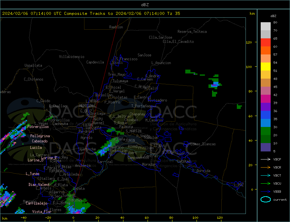The image size is (290, 222).
Task: Click the blue VBBB arrow in legend
Action: pos(266,191)
